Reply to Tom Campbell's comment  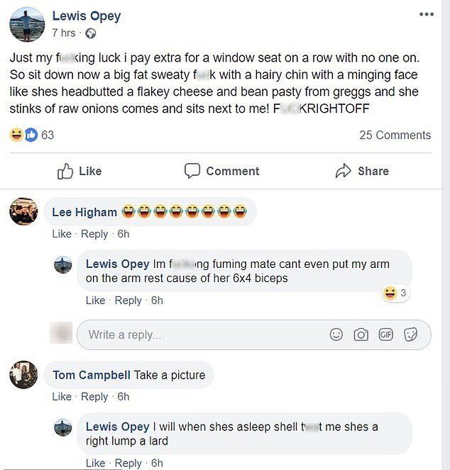94,397
